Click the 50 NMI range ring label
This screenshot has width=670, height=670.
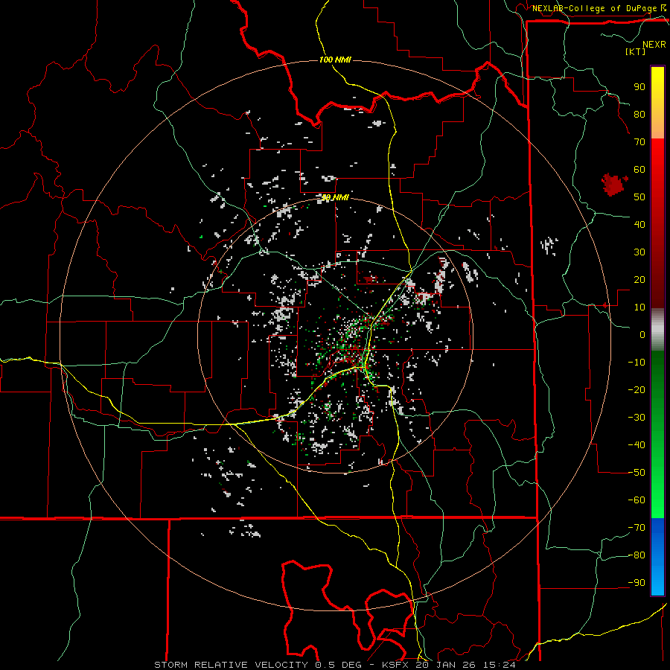tap(335, 197)
